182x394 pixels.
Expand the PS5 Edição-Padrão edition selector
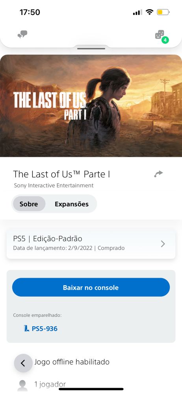[91, 244]
